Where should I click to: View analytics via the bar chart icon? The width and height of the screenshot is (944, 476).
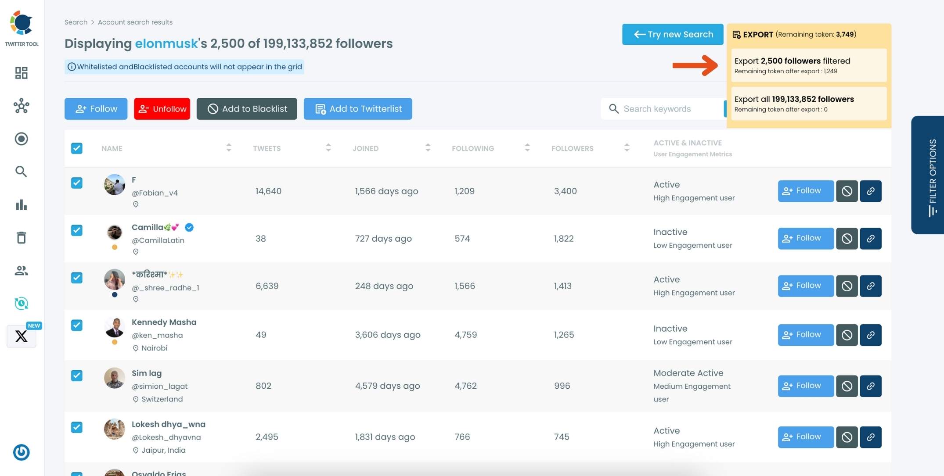point(21,205)
